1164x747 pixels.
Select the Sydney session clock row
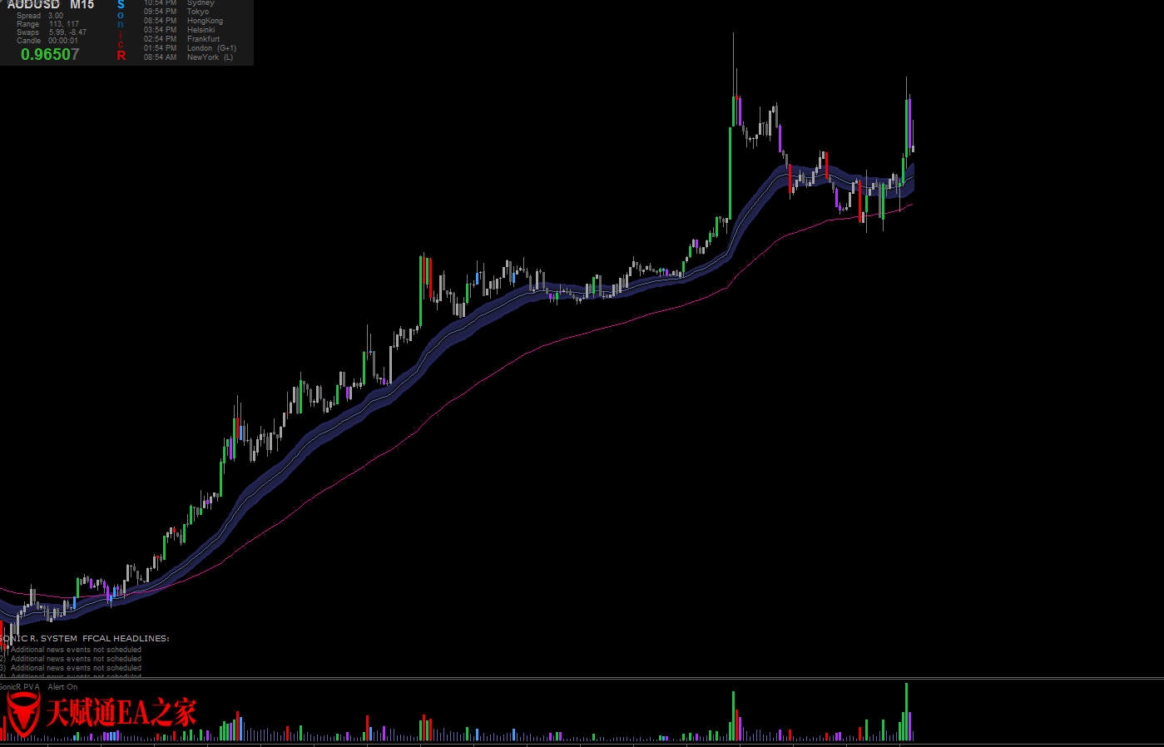click(x=179, y=3)
